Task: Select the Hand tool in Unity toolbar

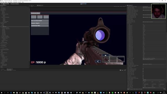Action: click(2, 4)
